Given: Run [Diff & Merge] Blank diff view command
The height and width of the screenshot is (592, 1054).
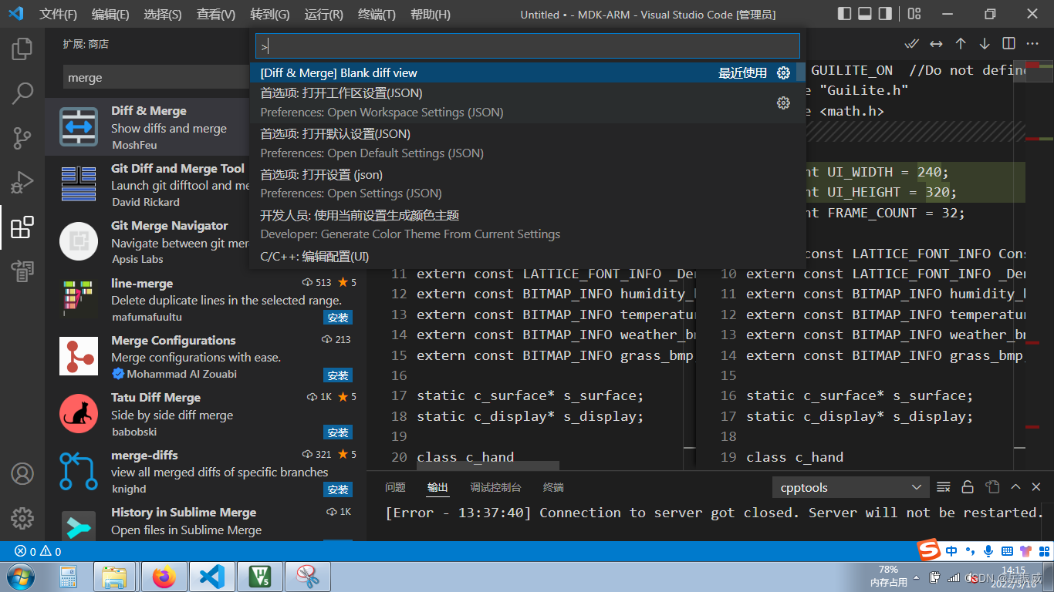Looking at the screenshot, I should (528, 72).
